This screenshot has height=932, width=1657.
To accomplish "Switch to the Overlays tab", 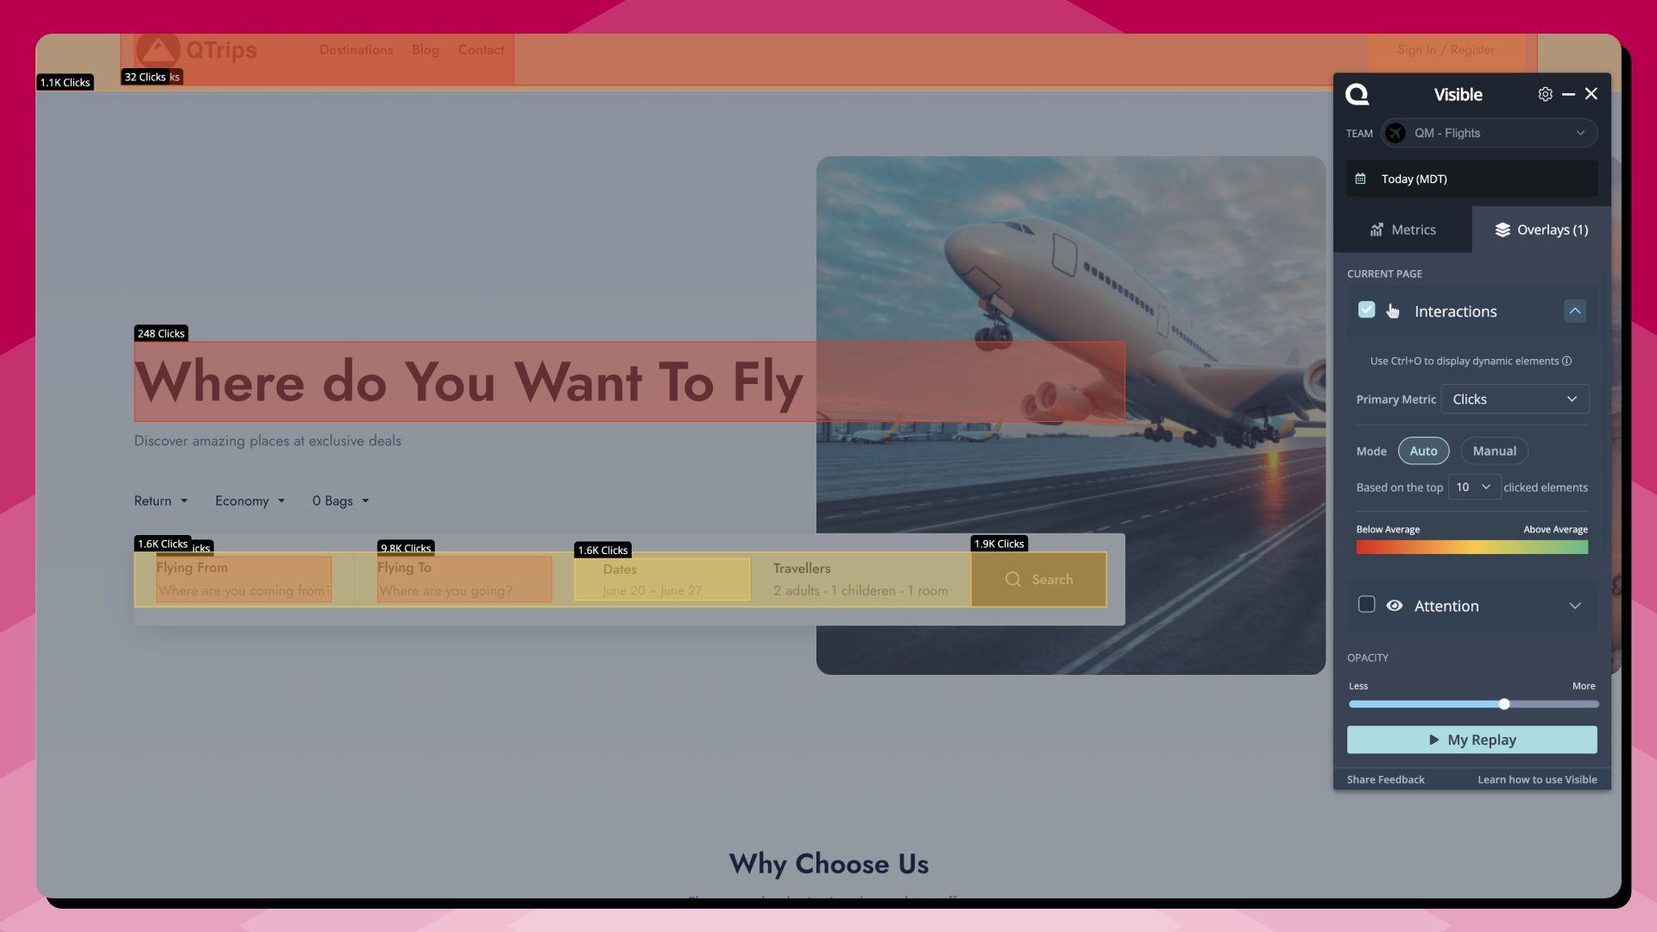I will pyautogui.click(x=1540, y=229).
